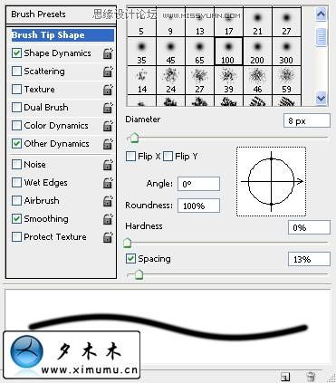The width and height of the screenshot is (336, 383).
Task: Uncheck the Spacing checkbox
Action: [130, 259]
